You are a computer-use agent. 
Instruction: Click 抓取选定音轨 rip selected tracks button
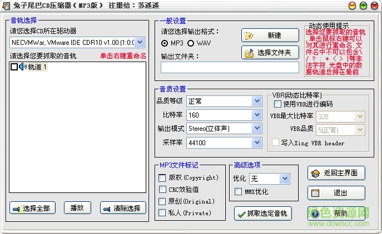263,213
